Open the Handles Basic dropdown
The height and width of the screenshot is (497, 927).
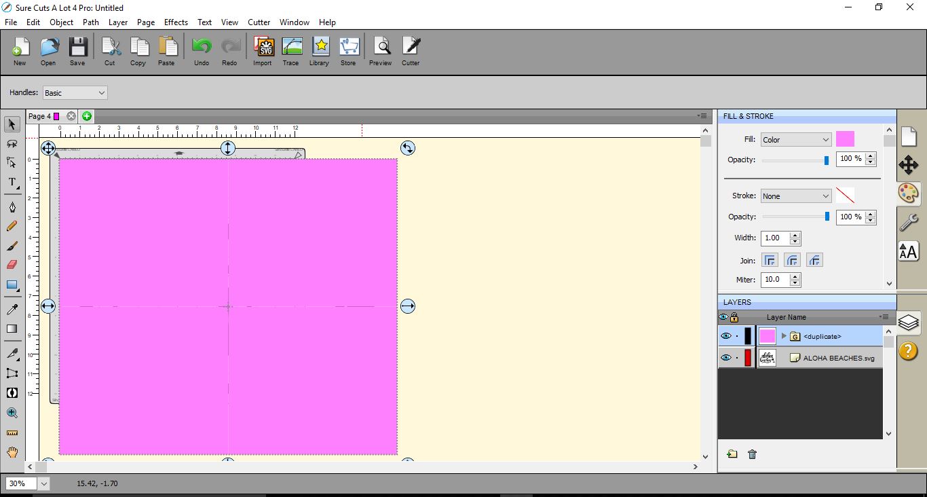75,93
